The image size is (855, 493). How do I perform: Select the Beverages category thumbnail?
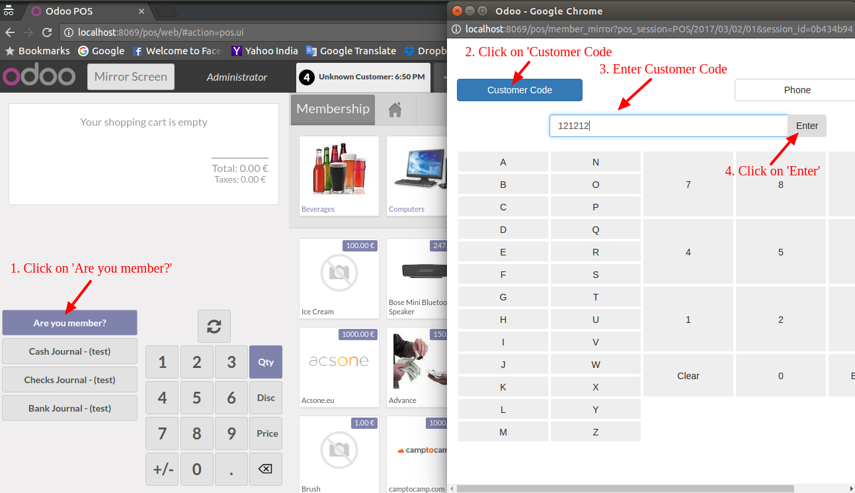[x=339, y=176]
